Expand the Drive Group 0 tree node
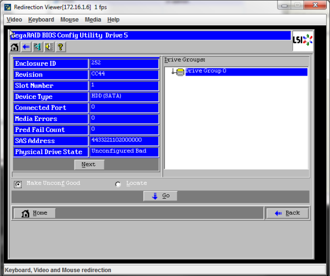 tap(173, 72)
